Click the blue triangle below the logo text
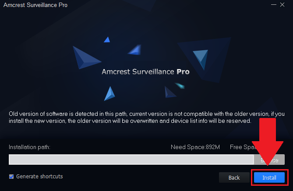This screenshot has width=293, height=191. [x=109, y=93]
